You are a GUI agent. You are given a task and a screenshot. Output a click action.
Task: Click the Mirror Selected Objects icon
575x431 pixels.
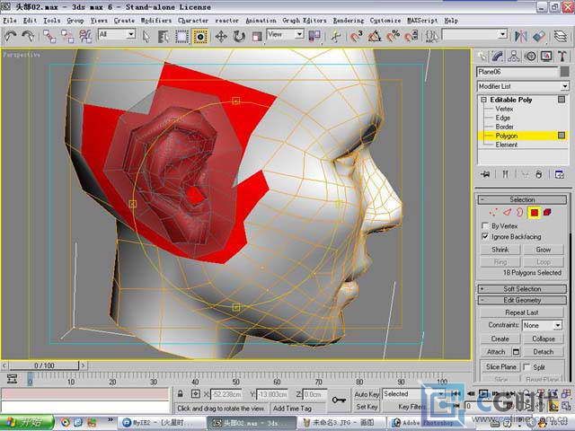pyautogui.click(x=521, y=36)
